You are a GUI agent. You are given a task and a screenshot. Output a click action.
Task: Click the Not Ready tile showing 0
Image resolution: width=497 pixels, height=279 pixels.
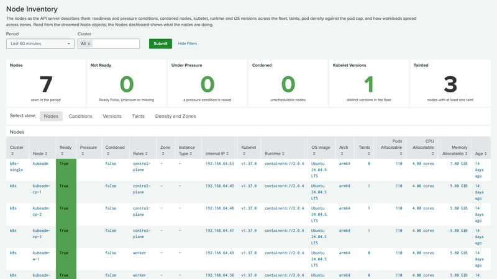pos(127,83)
